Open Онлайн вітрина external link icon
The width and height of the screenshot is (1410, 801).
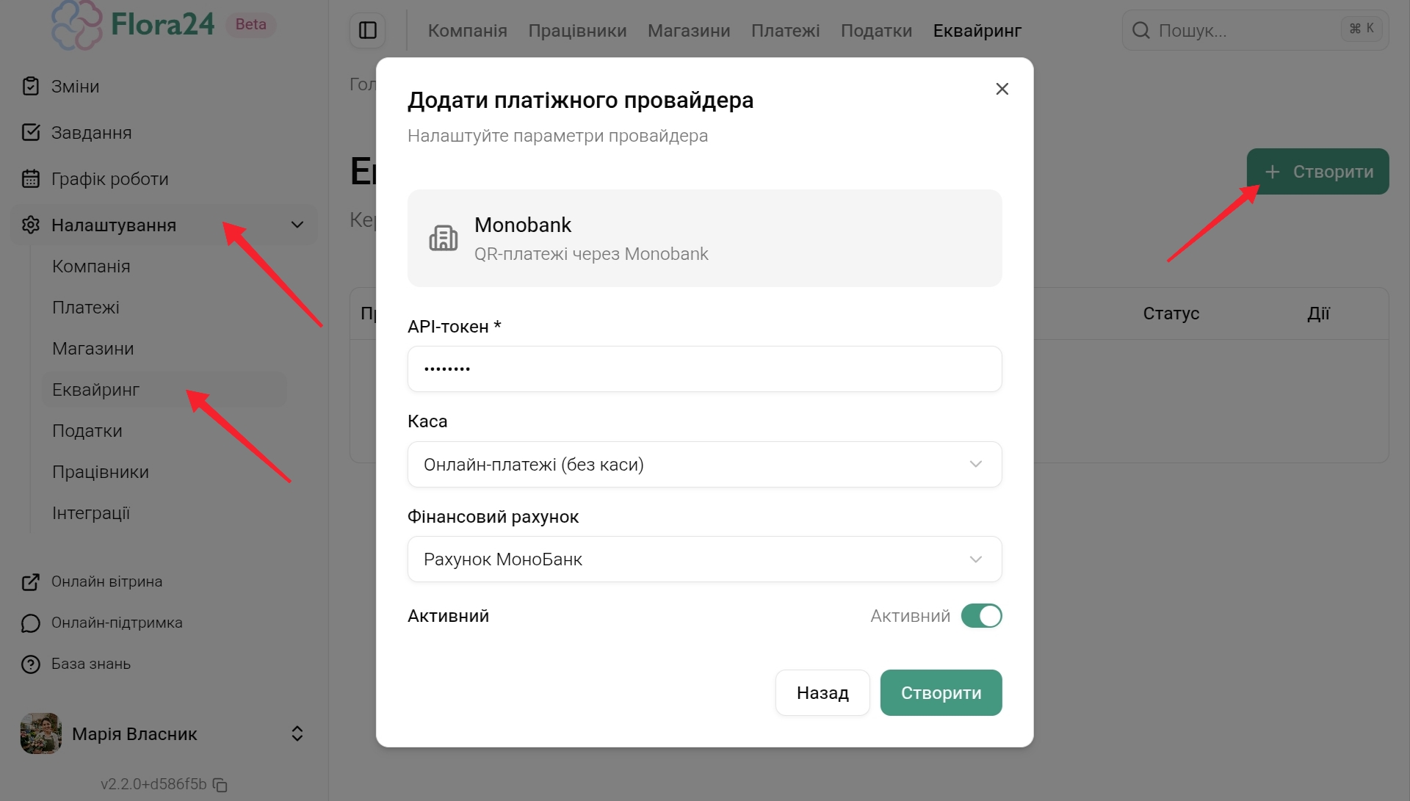coord(31,581)
